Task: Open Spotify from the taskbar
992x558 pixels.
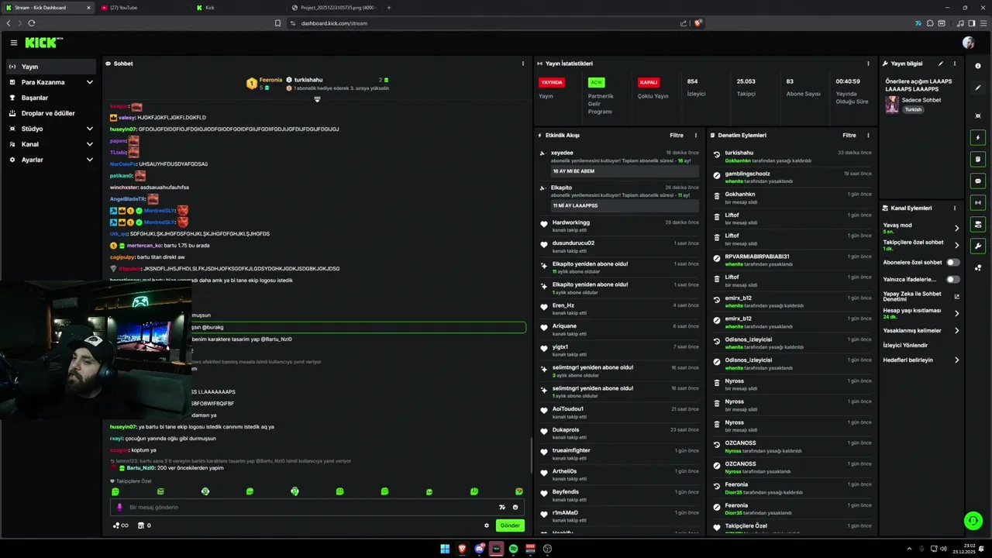Action: click(x=513, y=549)
